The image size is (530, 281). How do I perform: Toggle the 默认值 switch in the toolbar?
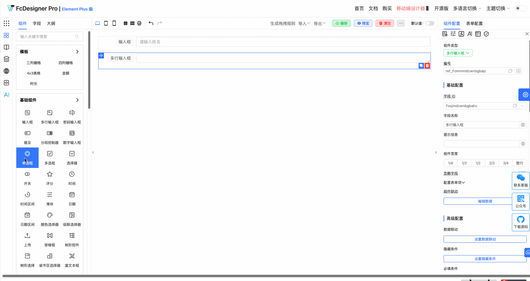(429, 23)
